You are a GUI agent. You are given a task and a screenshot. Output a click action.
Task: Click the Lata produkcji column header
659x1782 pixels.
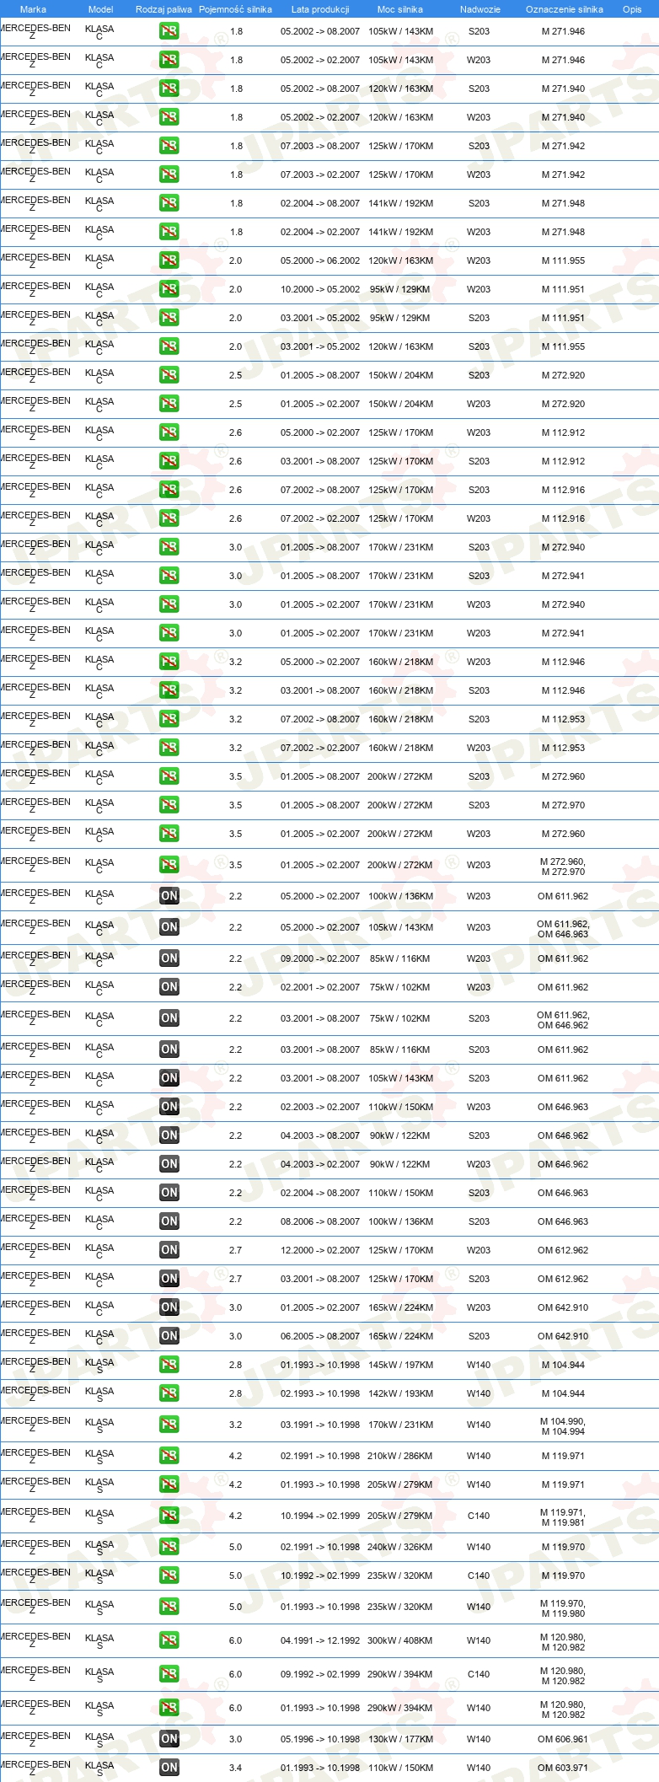[320, 9]
